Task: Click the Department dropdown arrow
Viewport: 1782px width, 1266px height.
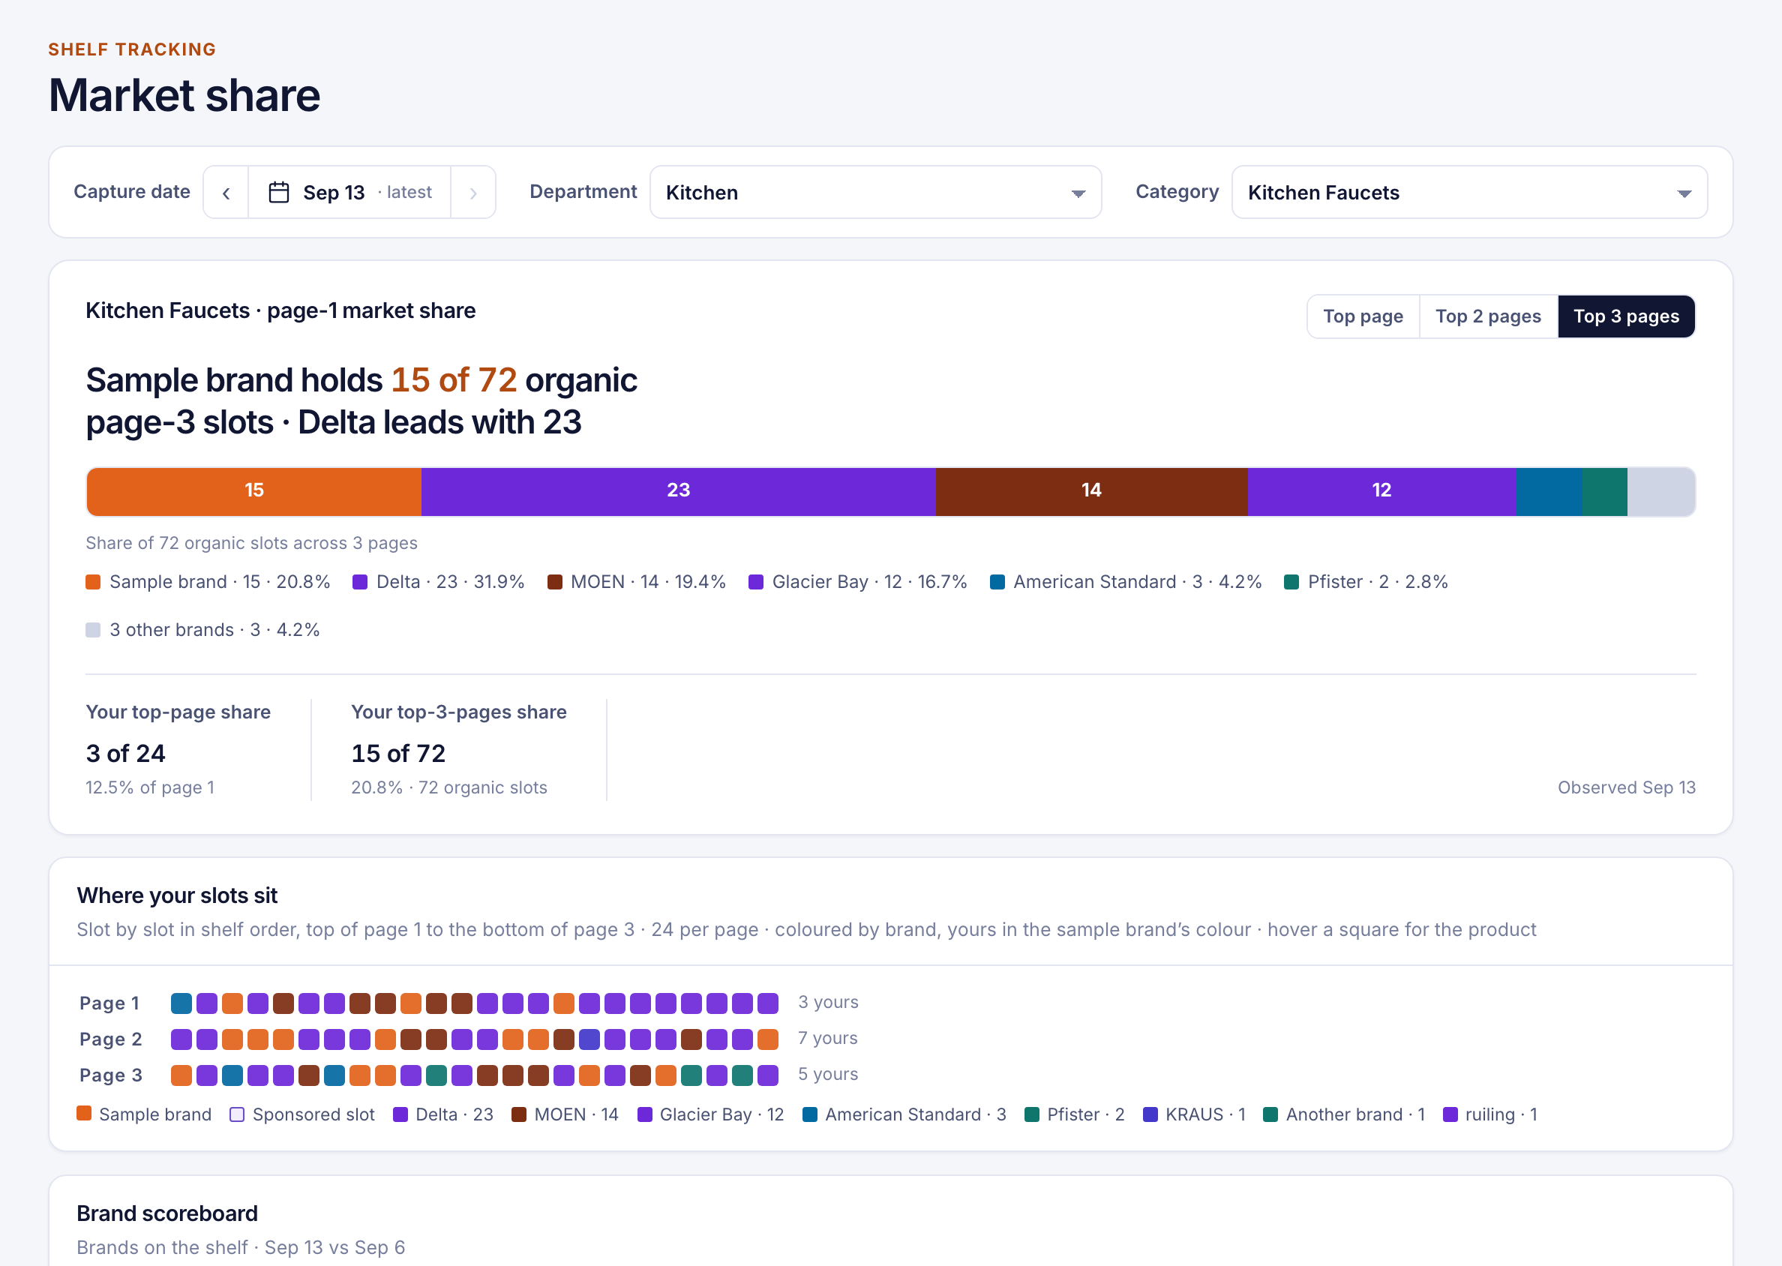Action: coord(1078,193)
